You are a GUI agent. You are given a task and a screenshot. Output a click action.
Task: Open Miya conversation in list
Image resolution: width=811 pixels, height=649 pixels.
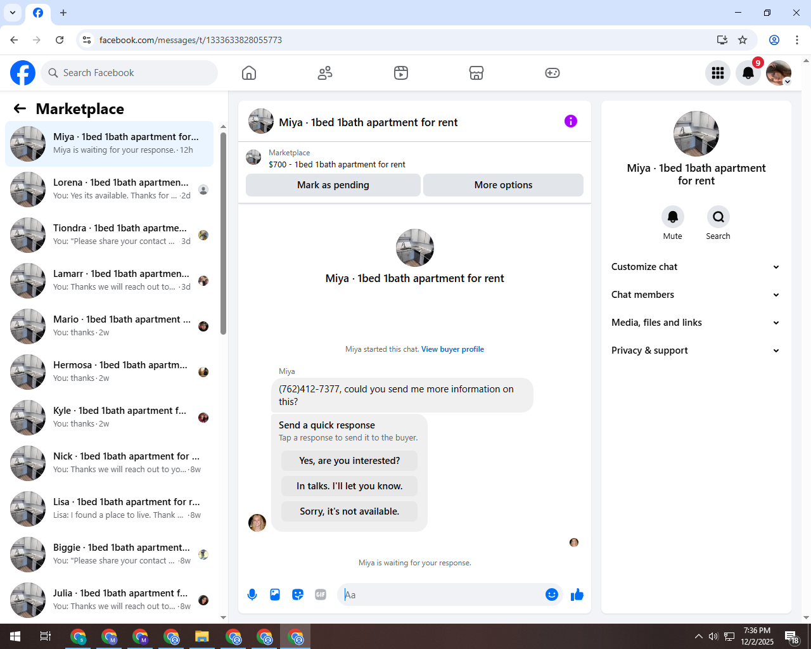coord(109,144)
